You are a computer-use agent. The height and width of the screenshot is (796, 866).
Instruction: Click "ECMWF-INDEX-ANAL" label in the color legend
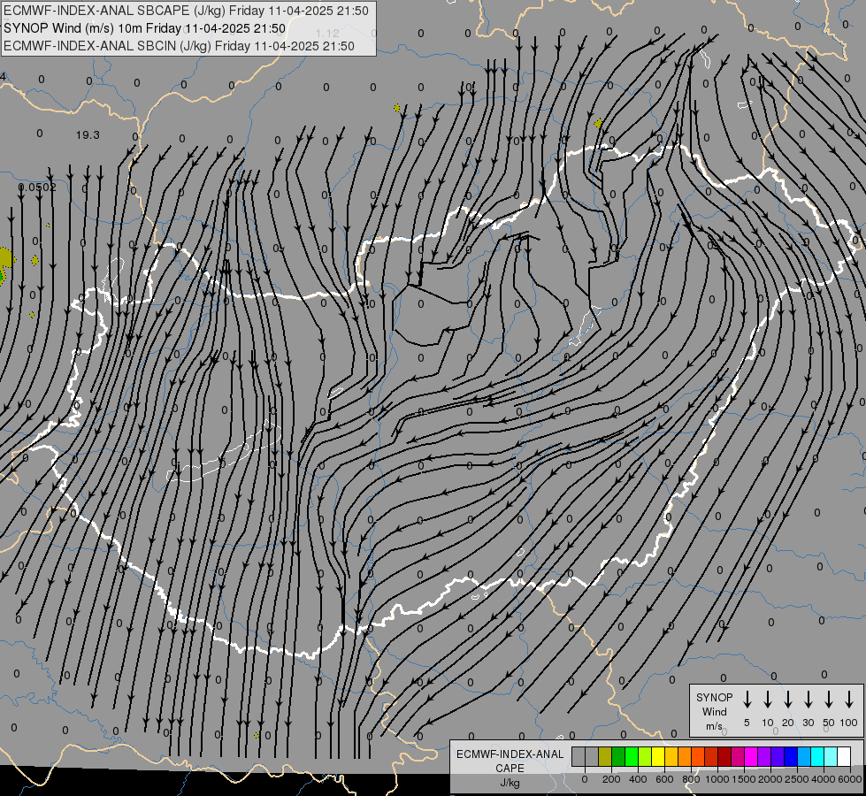coord(510,754)
